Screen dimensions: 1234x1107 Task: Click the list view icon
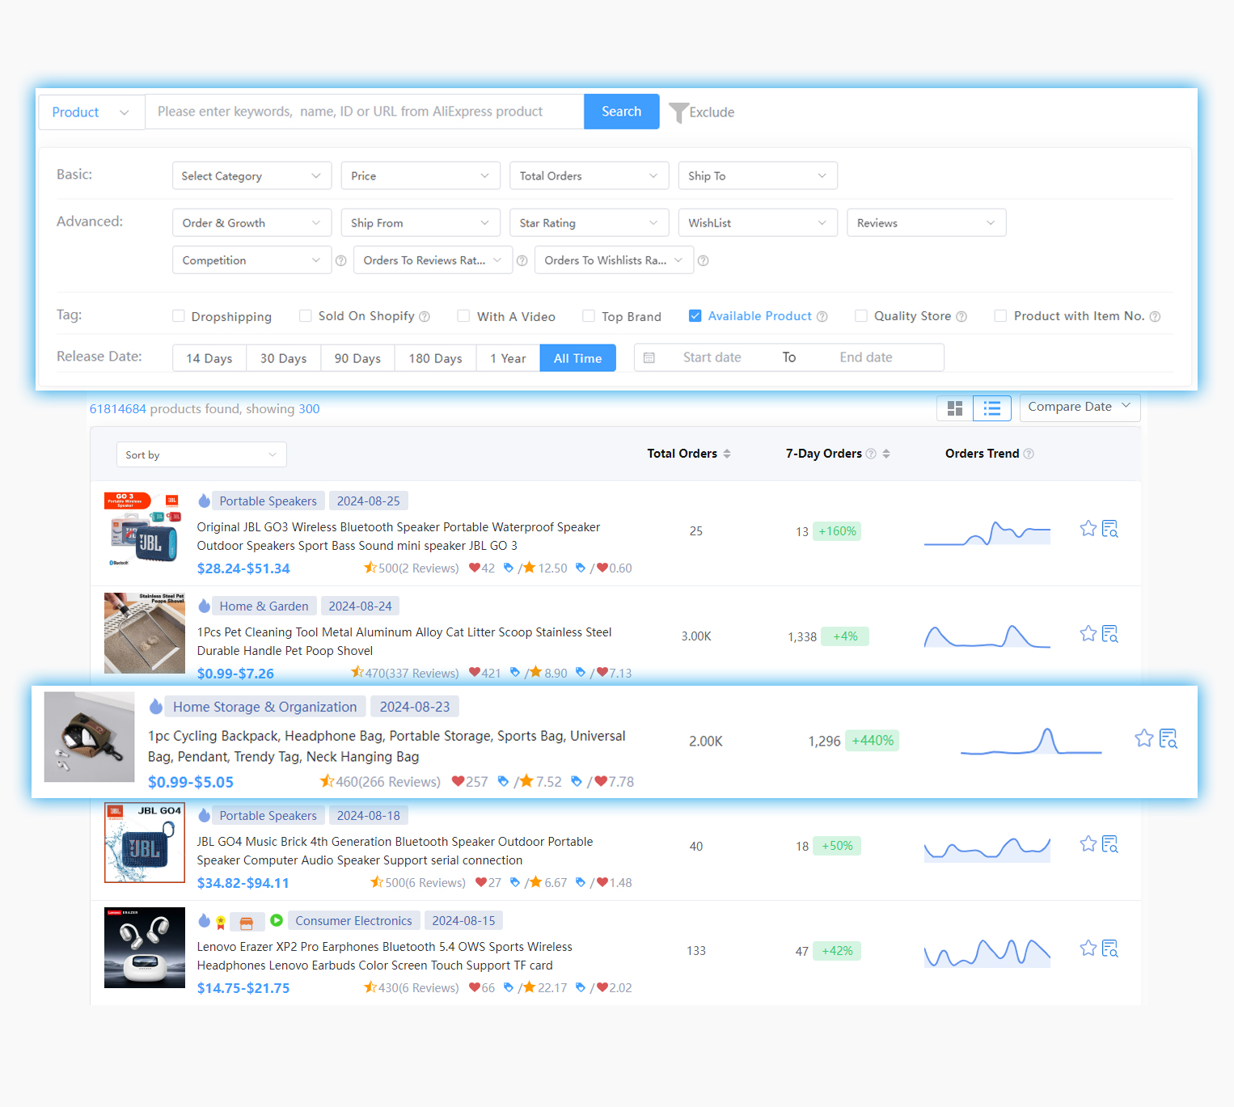992,408
